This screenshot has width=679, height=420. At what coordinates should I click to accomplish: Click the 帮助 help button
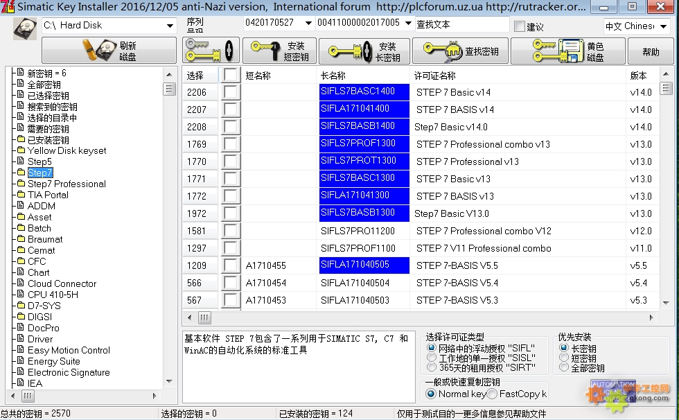click(651, 51)
